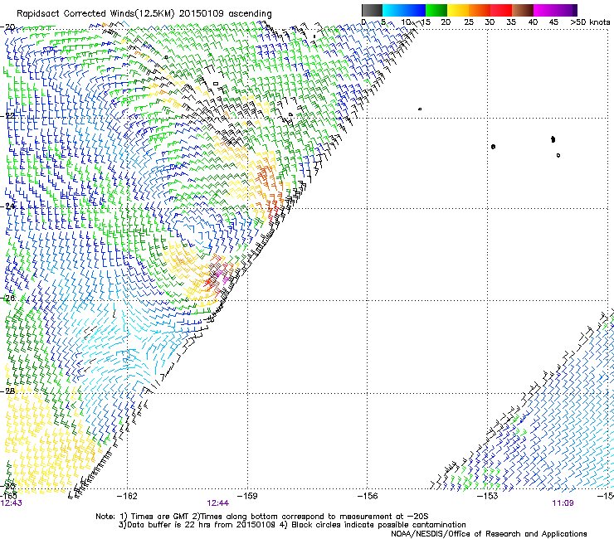The width and height of the screenshot is (614, 539).
Task: Click the '20150109 ascending' text in the title
Action: [x=225, y=13]
